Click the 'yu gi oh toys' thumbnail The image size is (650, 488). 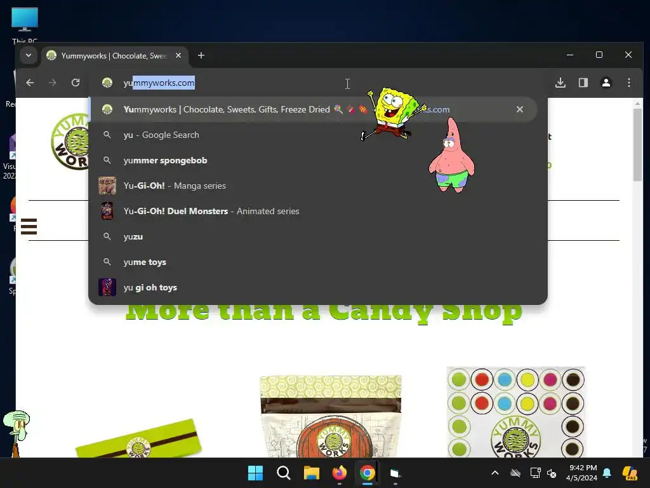tap(107, 287)
